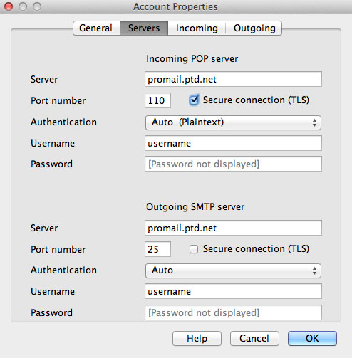This screenshot has width=352, height=358.
Task: Focus the outgoing port number 25 field
Action: [x=157, y=249]
